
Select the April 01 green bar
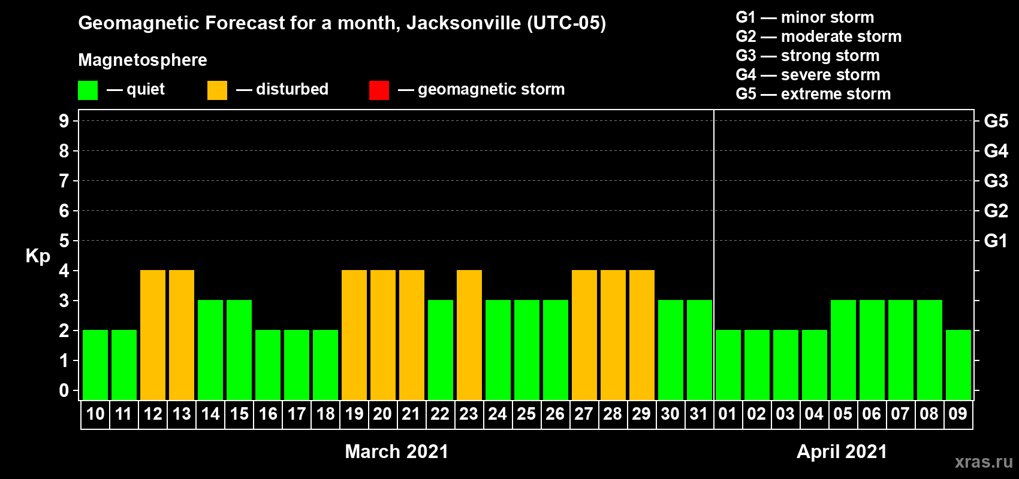(x=728, y=365)
